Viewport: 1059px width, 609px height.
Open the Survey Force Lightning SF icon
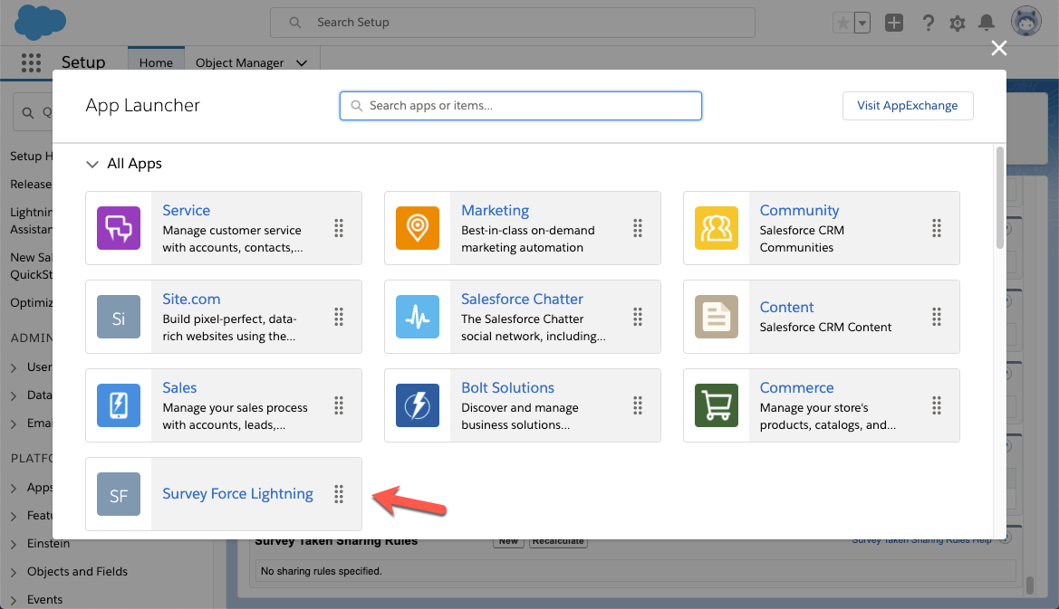click(118, 494)
